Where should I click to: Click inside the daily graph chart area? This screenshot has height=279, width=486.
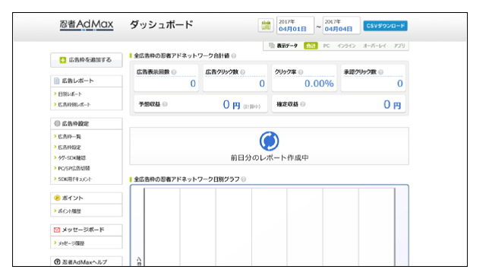pos(270,227)
